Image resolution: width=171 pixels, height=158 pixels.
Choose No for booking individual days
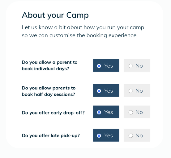(137, 65)
